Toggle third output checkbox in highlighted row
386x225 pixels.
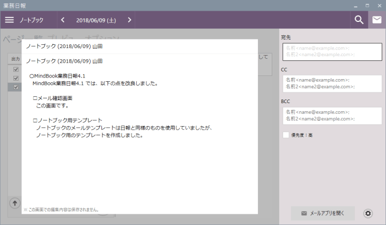click(16, 87)
